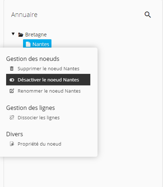The width and height of the screenshot is (163, 187).
Task: Click the toggle switch icon for Désactiver
Action: [12, 80]
